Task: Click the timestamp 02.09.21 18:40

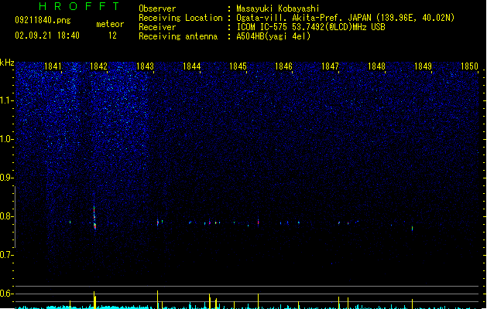Action: [x=47, y=36]
